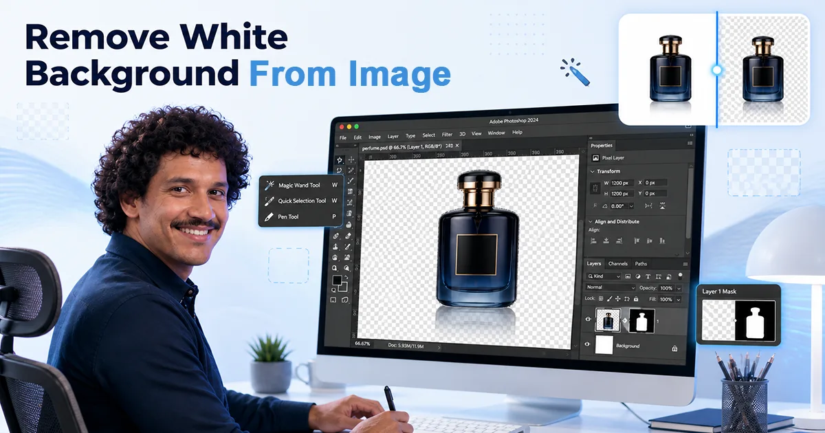Image resolution: width=825 pixels, height=433 pixels.
Task: Select the perfume.psd document tab
Action: point(410,146)
